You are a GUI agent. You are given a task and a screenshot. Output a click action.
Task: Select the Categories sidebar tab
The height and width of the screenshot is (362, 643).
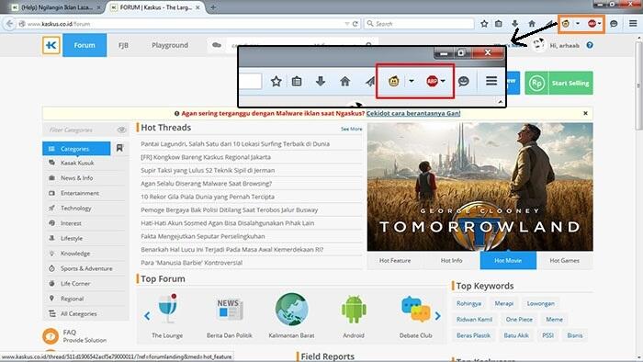pos(76,149)
